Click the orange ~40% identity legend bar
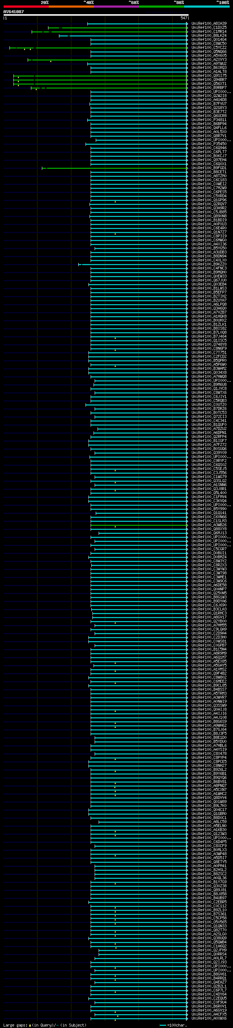Image resolution: width=233 pixels, height=1028 pixels. coord(71,7)
